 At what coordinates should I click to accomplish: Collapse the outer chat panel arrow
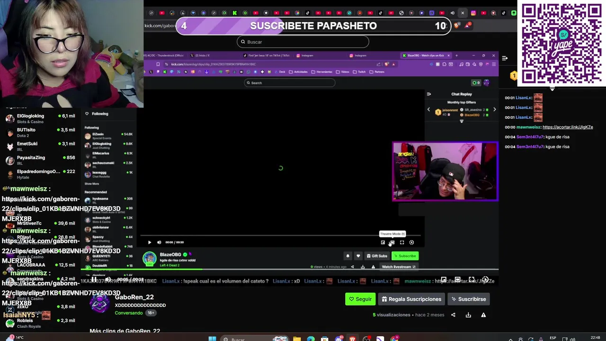tap(505, 58)
